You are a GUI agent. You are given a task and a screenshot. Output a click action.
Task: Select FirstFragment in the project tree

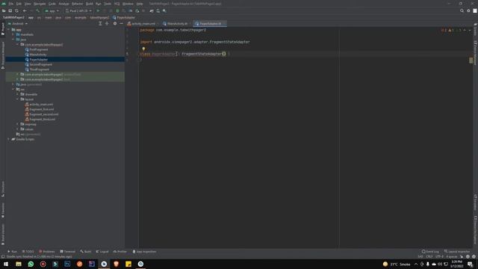click(37, 49)
